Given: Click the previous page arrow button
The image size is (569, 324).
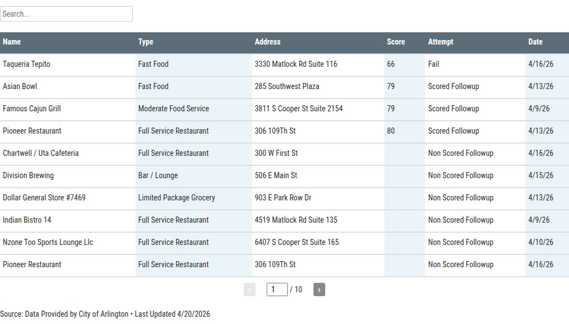Looking at the screenshot, I should (249, 289).
